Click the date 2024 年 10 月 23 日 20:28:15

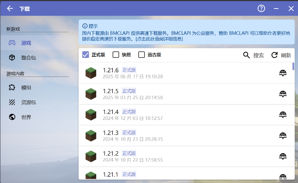[x=133, y=139]
